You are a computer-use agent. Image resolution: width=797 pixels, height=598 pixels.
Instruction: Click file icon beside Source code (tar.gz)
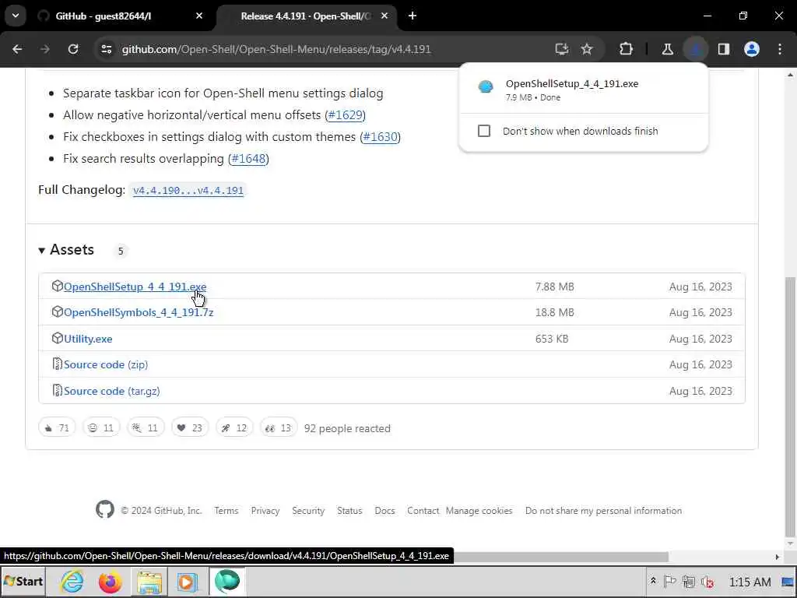point(58,391)
